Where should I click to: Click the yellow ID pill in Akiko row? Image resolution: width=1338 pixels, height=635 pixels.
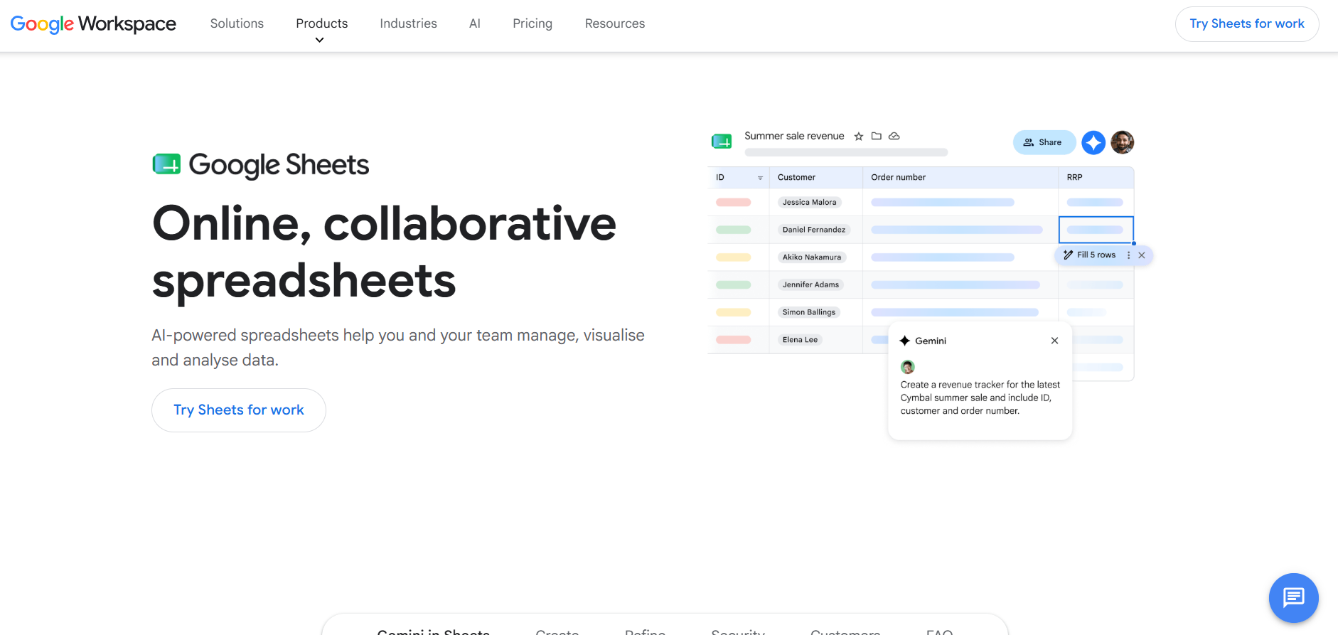[x=734, y=257]
